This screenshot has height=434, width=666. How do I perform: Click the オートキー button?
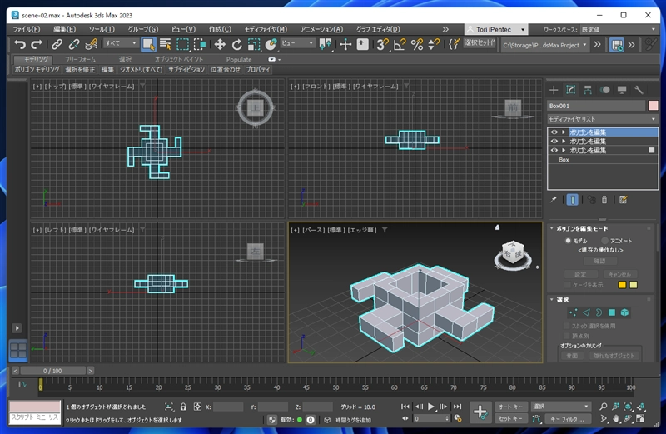(x=511, y=407)
